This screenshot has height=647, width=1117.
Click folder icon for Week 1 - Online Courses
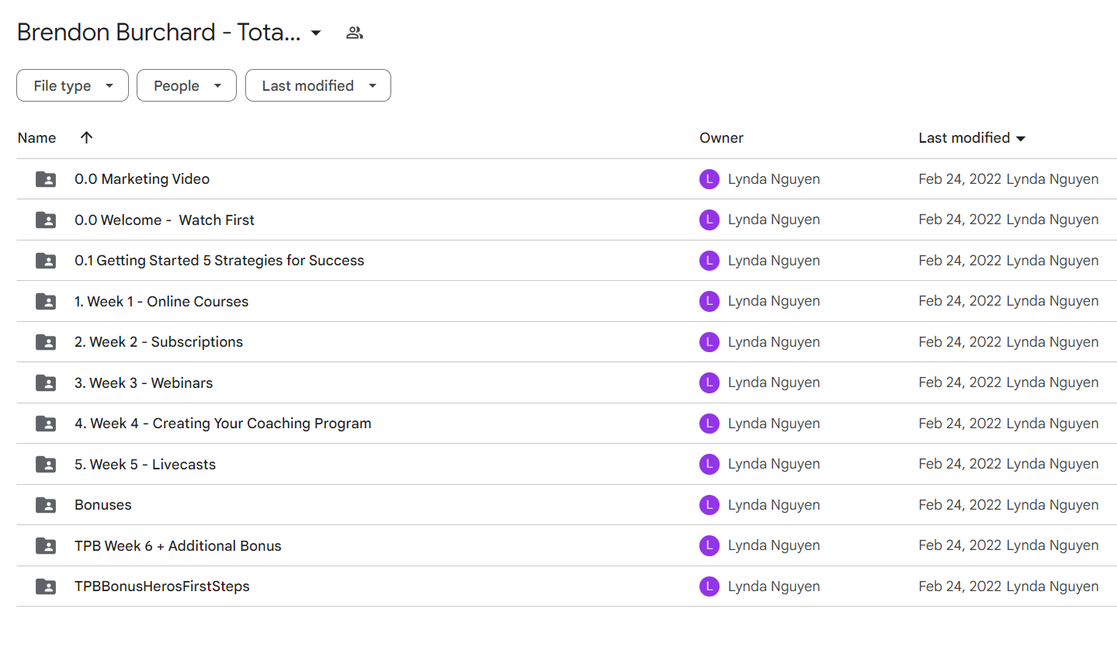coord(46,302)
